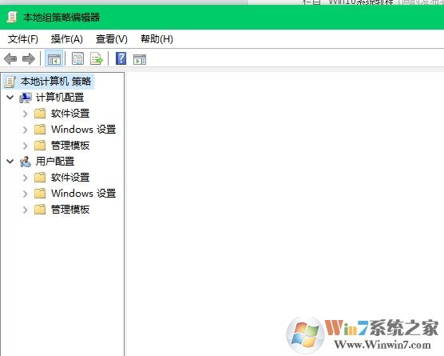Expand 管理模板 under 用户配置
The image size is (444, 356).
click(26, 210)
